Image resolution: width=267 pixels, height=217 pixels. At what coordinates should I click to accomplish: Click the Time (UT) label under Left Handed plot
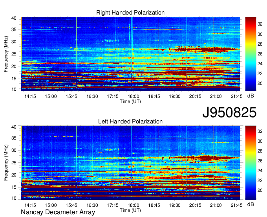click(x=130, y=210)
